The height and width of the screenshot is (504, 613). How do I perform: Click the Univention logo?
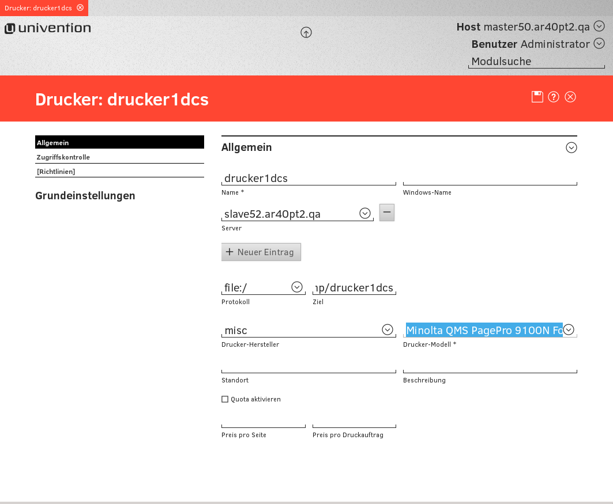pyautogui.click(x=48, y=28)
